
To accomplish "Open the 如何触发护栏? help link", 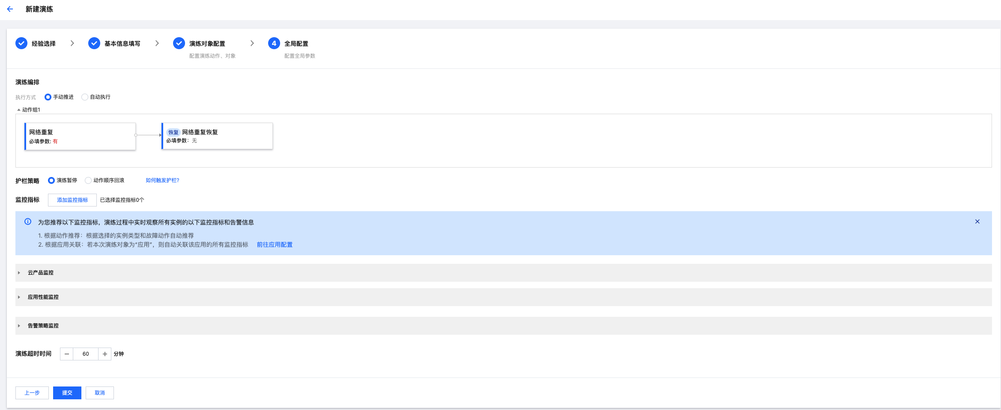I will coord(162,180).
